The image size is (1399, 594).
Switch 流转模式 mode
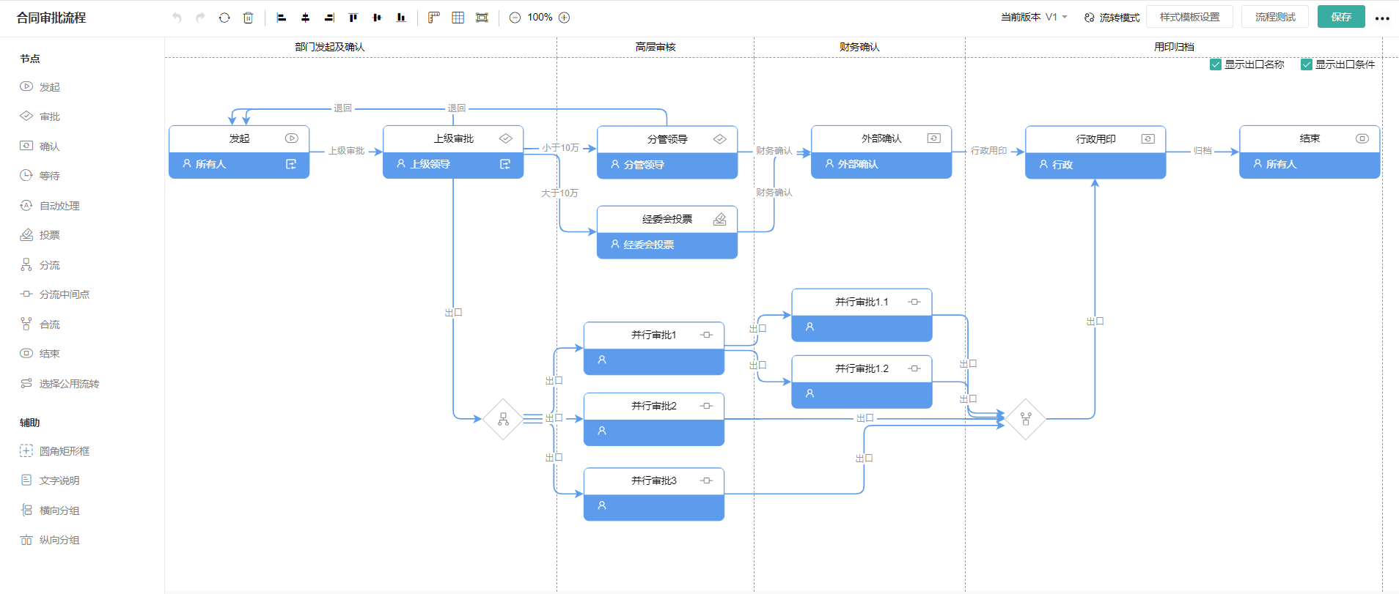[x=1112, y=18]
